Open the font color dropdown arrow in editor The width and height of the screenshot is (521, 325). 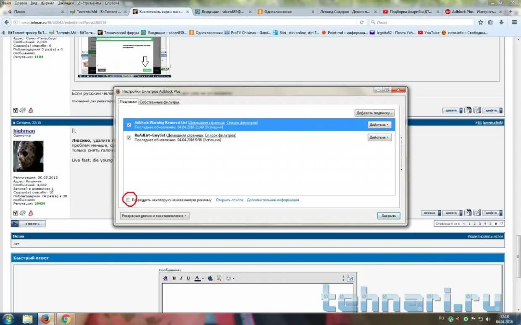(x=203, y=278)
